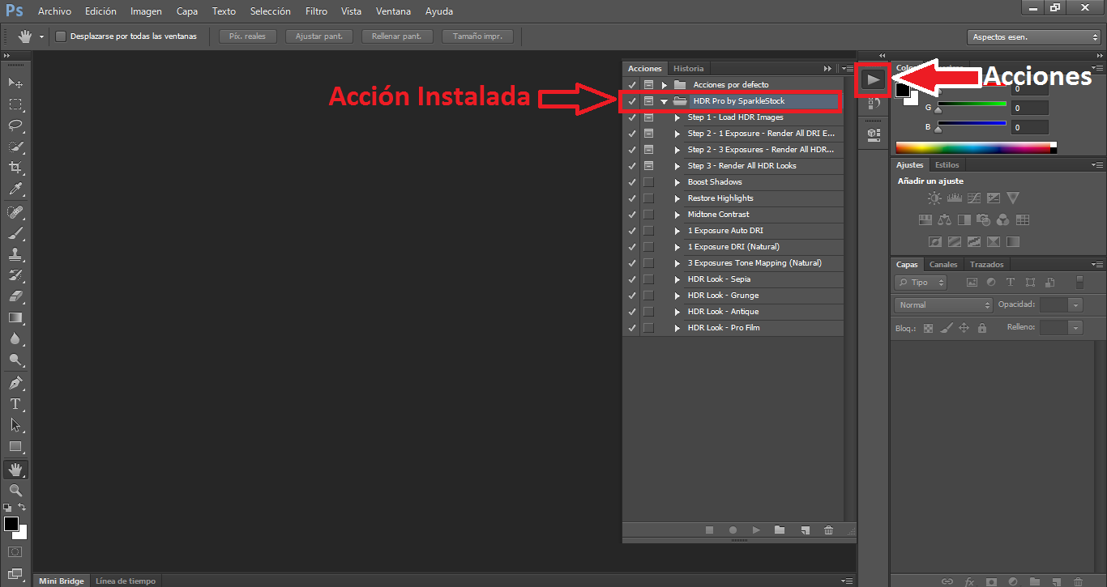1107x587 pixels.
Task: Click the begin recording circle in Actions panel
Action: [733, 530]
